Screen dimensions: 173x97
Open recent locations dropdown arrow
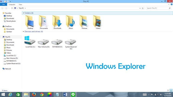pyautogui.click(x=9, y=8)
